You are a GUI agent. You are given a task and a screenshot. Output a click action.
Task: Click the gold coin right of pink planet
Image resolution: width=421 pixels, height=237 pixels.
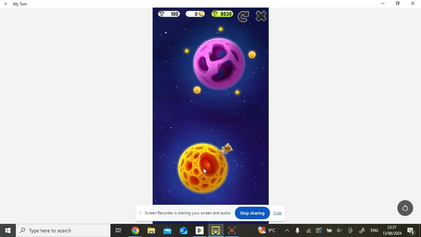tap(252, 55)
